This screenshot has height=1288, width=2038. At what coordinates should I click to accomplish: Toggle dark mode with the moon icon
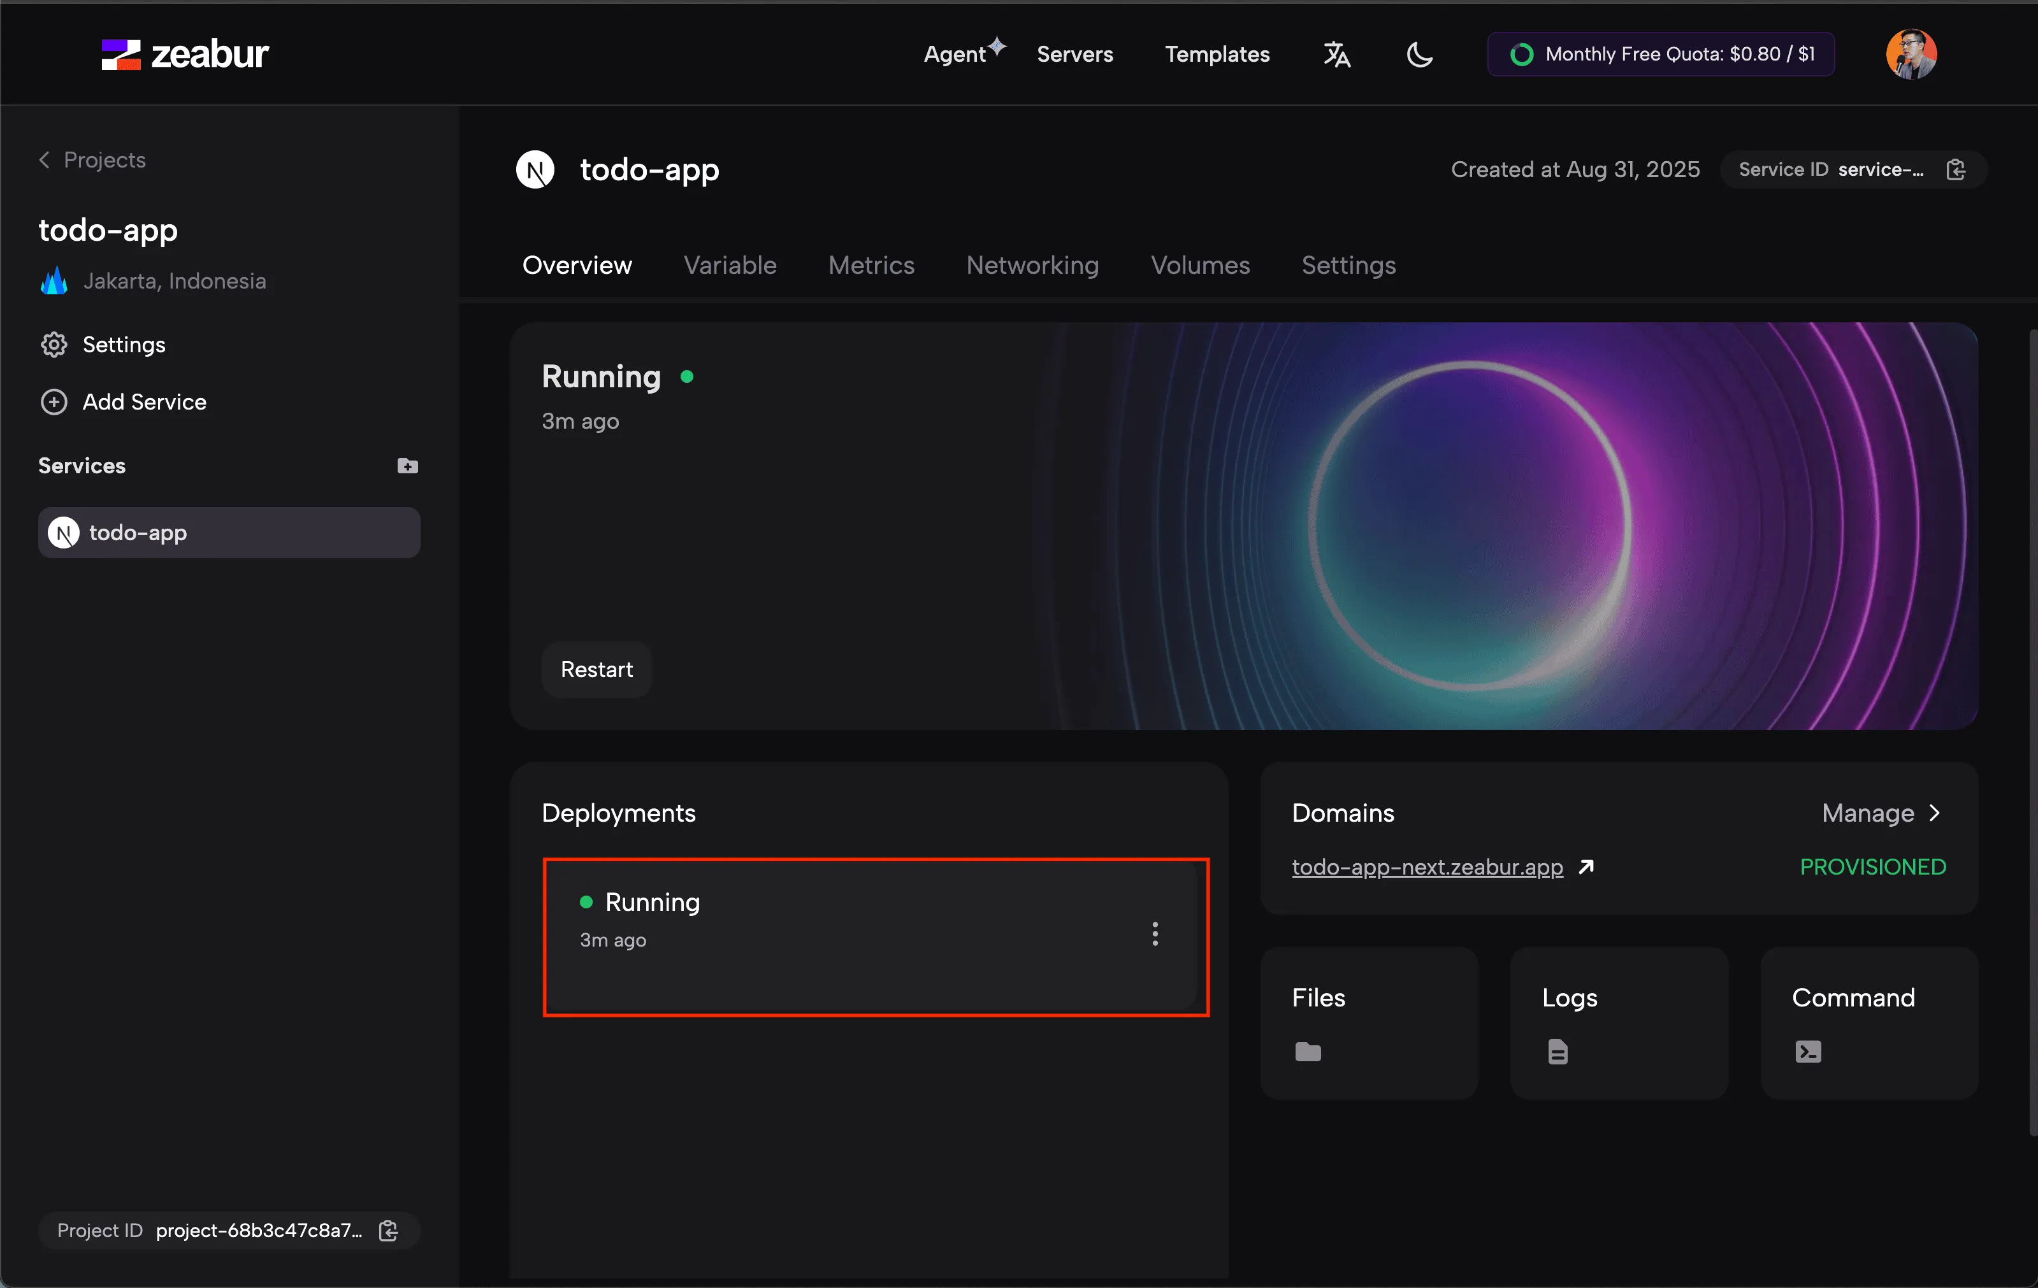1419,54
